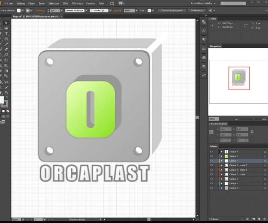Select the Direct Selection arrow tool
The image size is (268, 223).
point(6,23)
